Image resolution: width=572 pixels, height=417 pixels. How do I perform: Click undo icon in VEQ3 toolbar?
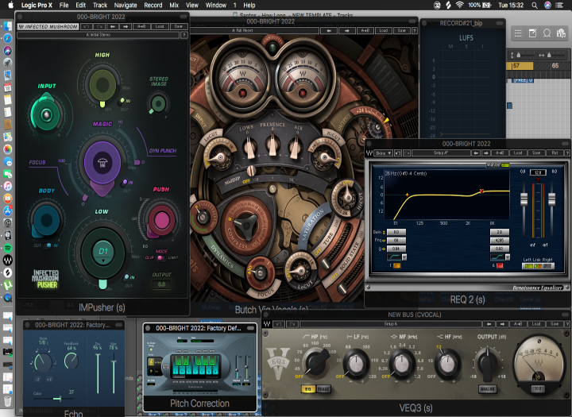point(279,324)
